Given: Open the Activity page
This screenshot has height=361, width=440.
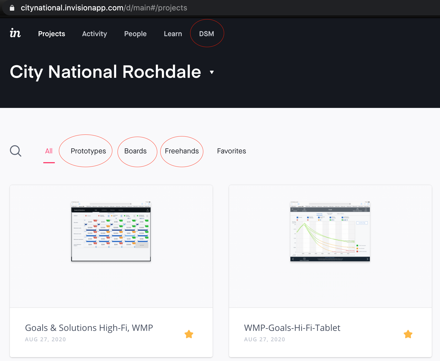Looking at the screenshot, I should [x=95, y=34].
